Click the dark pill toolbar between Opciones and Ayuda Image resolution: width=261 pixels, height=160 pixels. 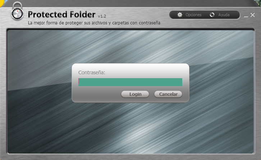[206, 15]
